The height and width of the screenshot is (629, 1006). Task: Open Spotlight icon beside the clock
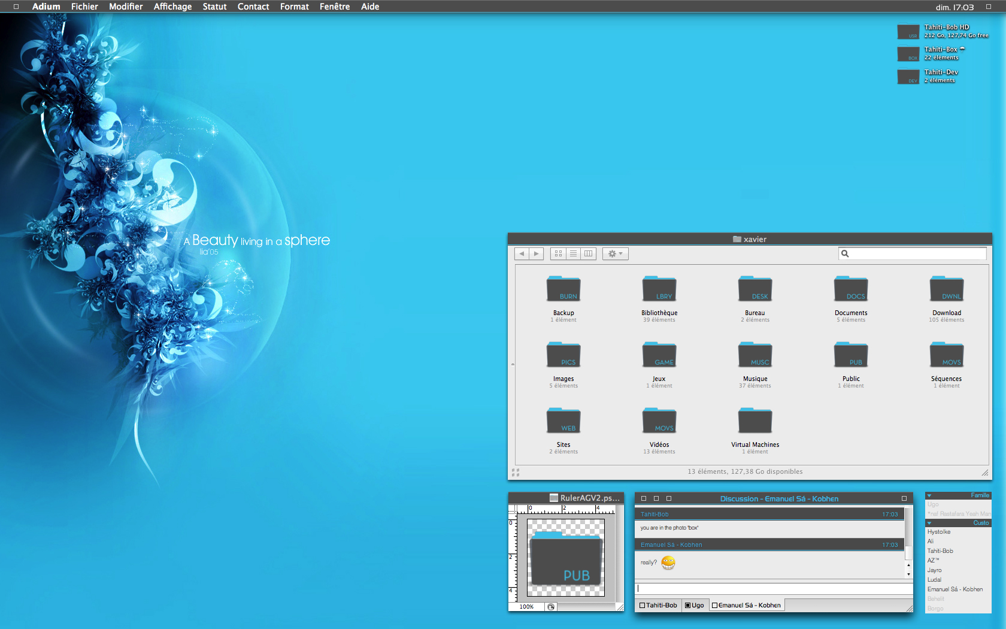[x=989, y=7]
